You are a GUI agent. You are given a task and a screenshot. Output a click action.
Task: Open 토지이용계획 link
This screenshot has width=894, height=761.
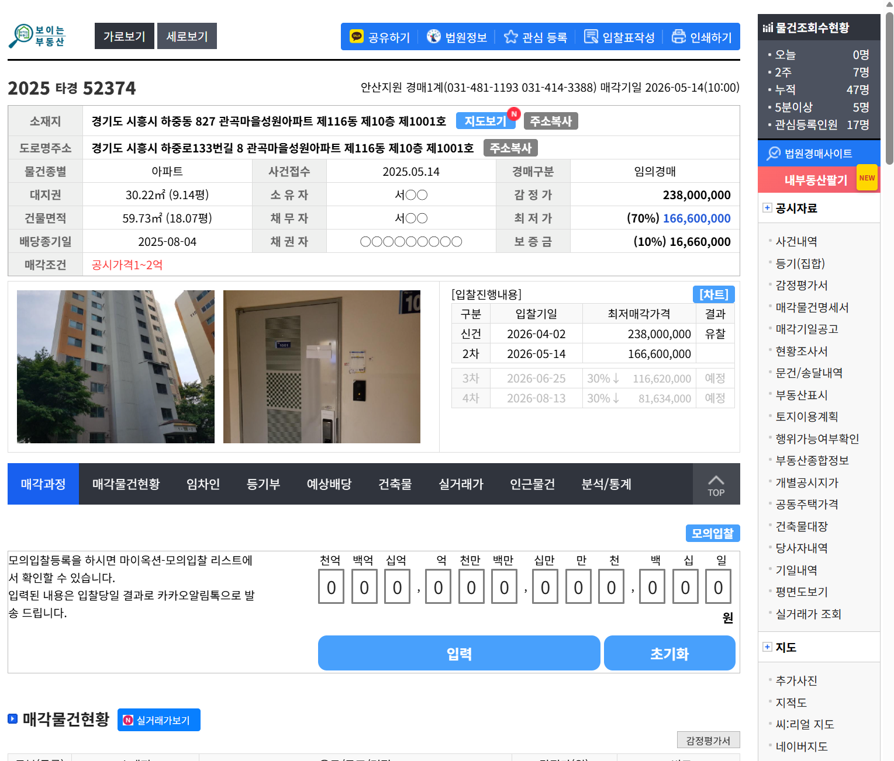point(807,416)
